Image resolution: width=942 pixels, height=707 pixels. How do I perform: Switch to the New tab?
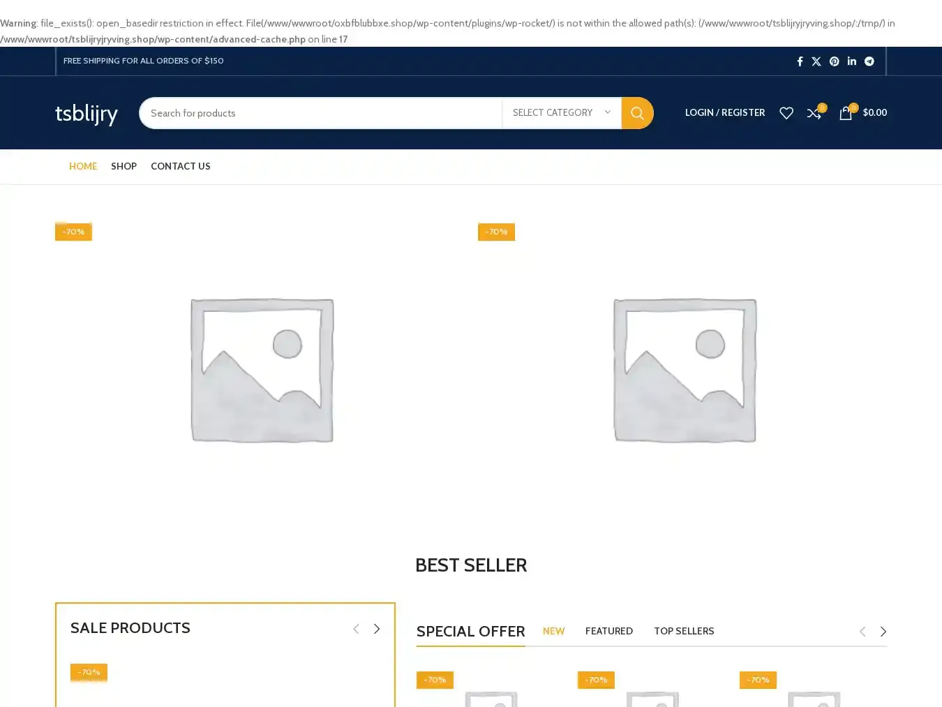(x=554, y=631)
